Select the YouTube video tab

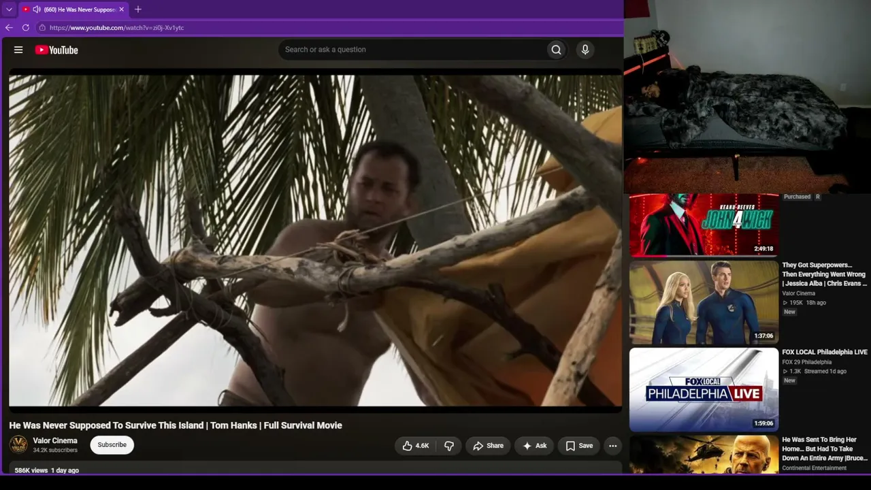pyautogui.click(x=73, y=10)
